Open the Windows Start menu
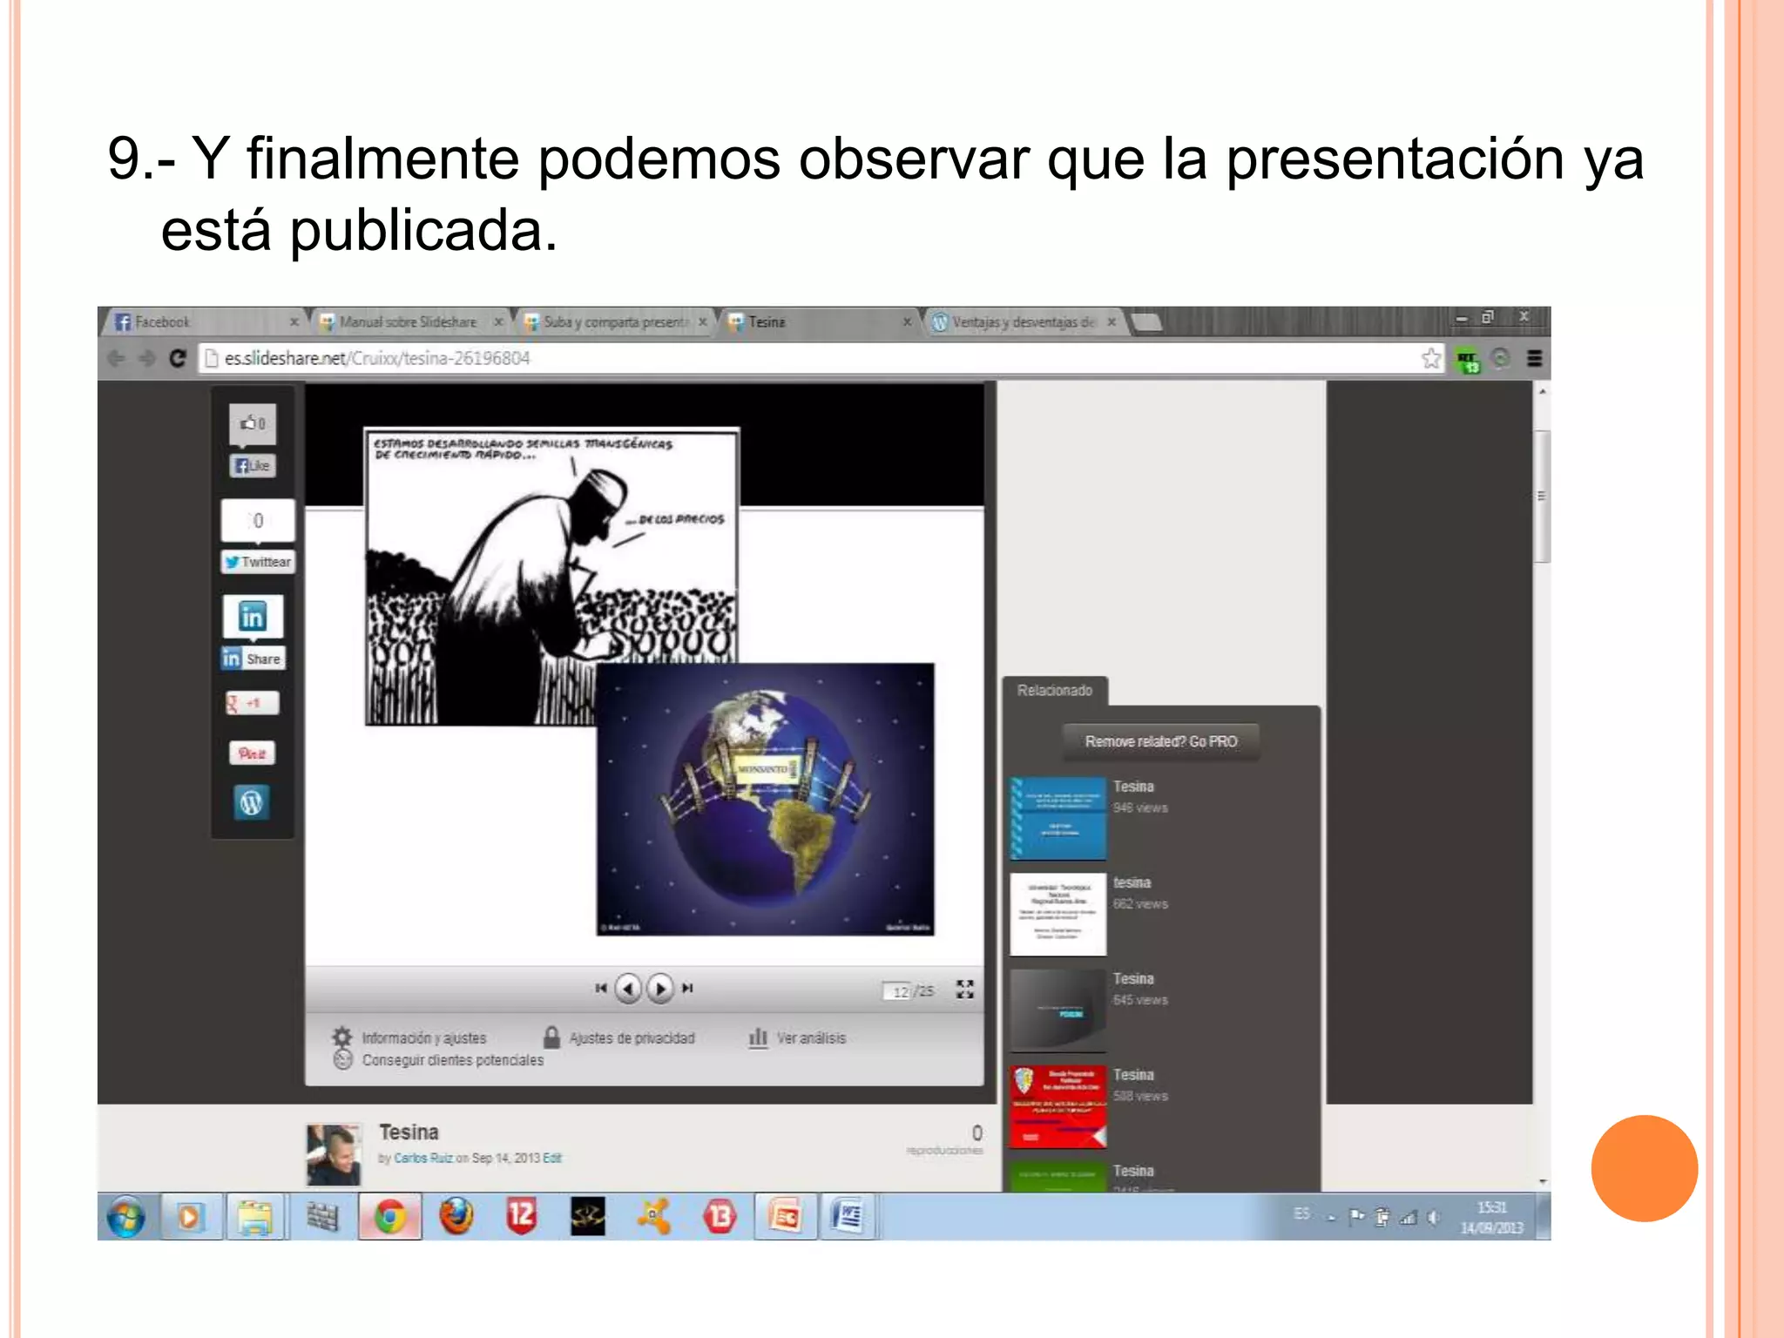Screen dimensions: 1784x1338 click(126, 1217)
